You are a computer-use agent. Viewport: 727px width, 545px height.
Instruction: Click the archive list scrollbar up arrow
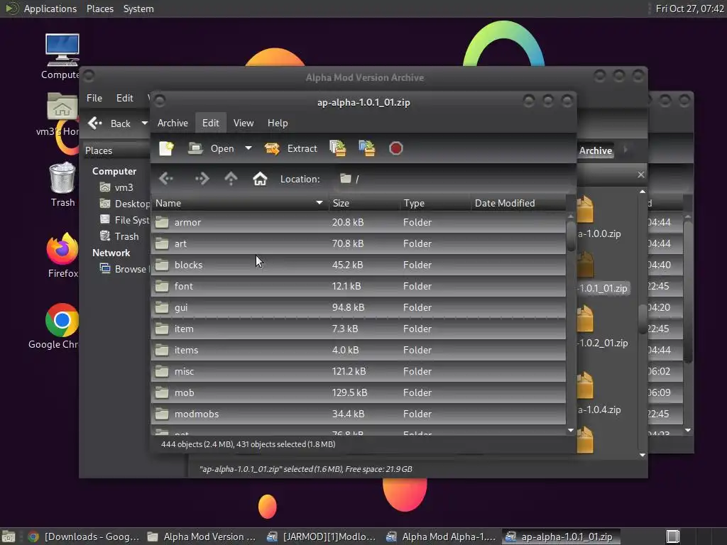[571, 216]
